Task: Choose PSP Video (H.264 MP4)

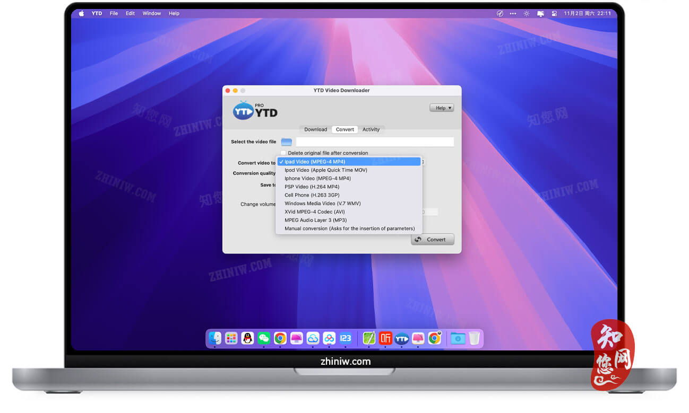Action: (x=349, y=187)
